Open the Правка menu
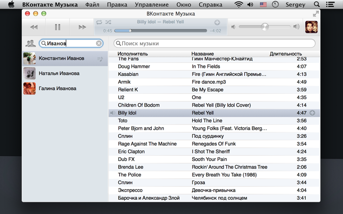 [117, 5]
